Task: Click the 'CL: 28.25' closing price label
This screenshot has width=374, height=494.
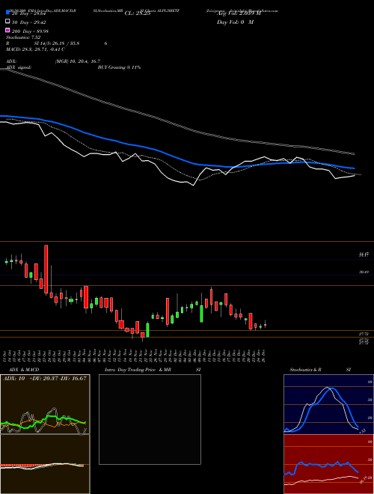Action: click(138, 13)
